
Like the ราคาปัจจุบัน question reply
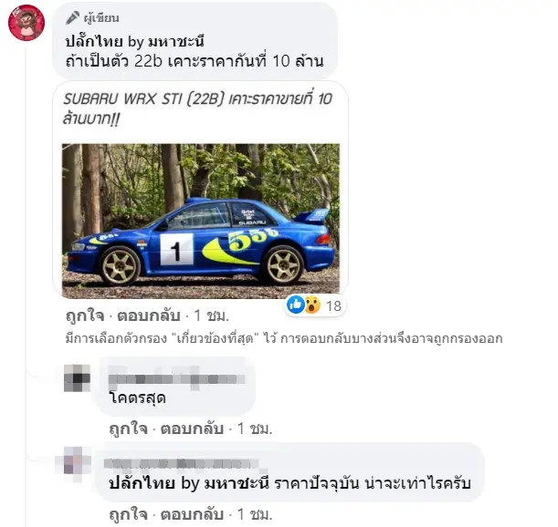tap(128, 514)
